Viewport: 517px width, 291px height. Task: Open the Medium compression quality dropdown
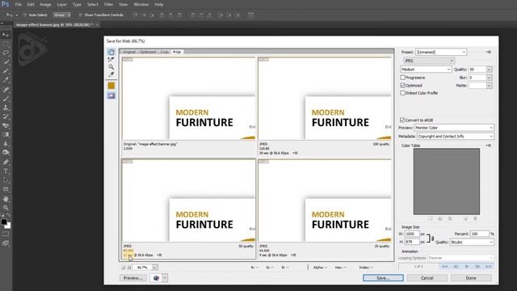tap(426, 70)
